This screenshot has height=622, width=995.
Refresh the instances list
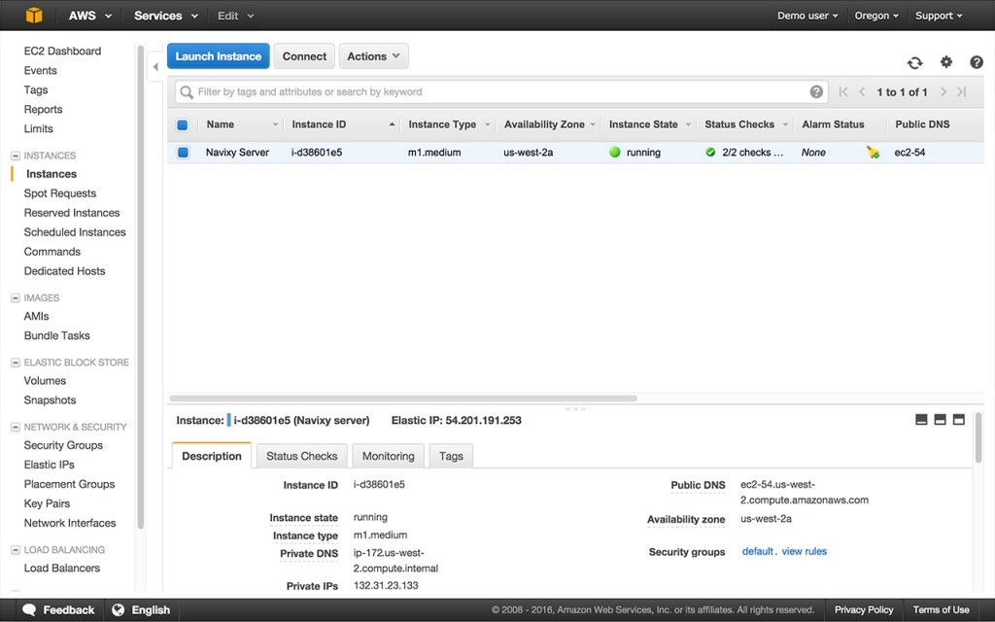tap(914, 62)
